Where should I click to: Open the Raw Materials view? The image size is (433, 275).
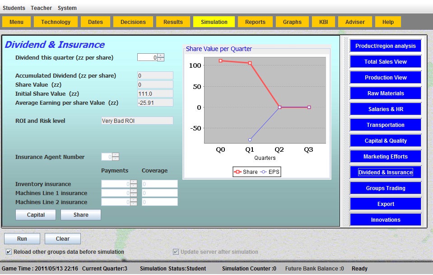pos(385,93)
